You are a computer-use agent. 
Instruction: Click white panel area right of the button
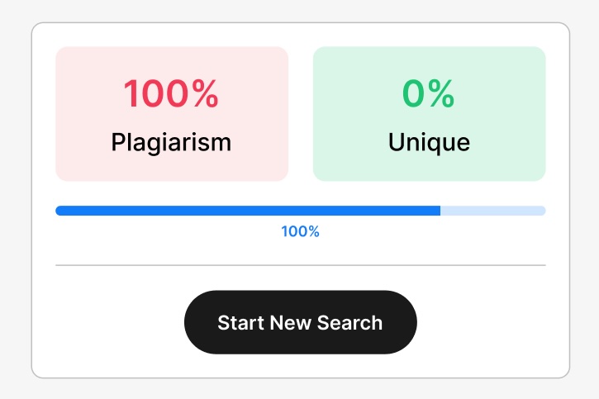(493, 322)
